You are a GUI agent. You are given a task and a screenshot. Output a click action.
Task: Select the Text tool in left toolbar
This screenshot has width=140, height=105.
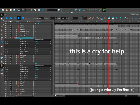2,38
